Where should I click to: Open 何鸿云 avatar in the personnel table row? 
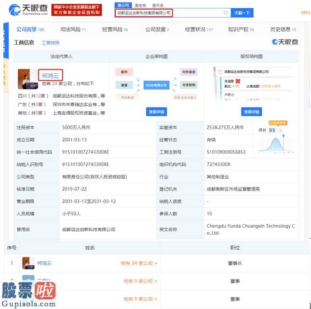tap(28, 263)
